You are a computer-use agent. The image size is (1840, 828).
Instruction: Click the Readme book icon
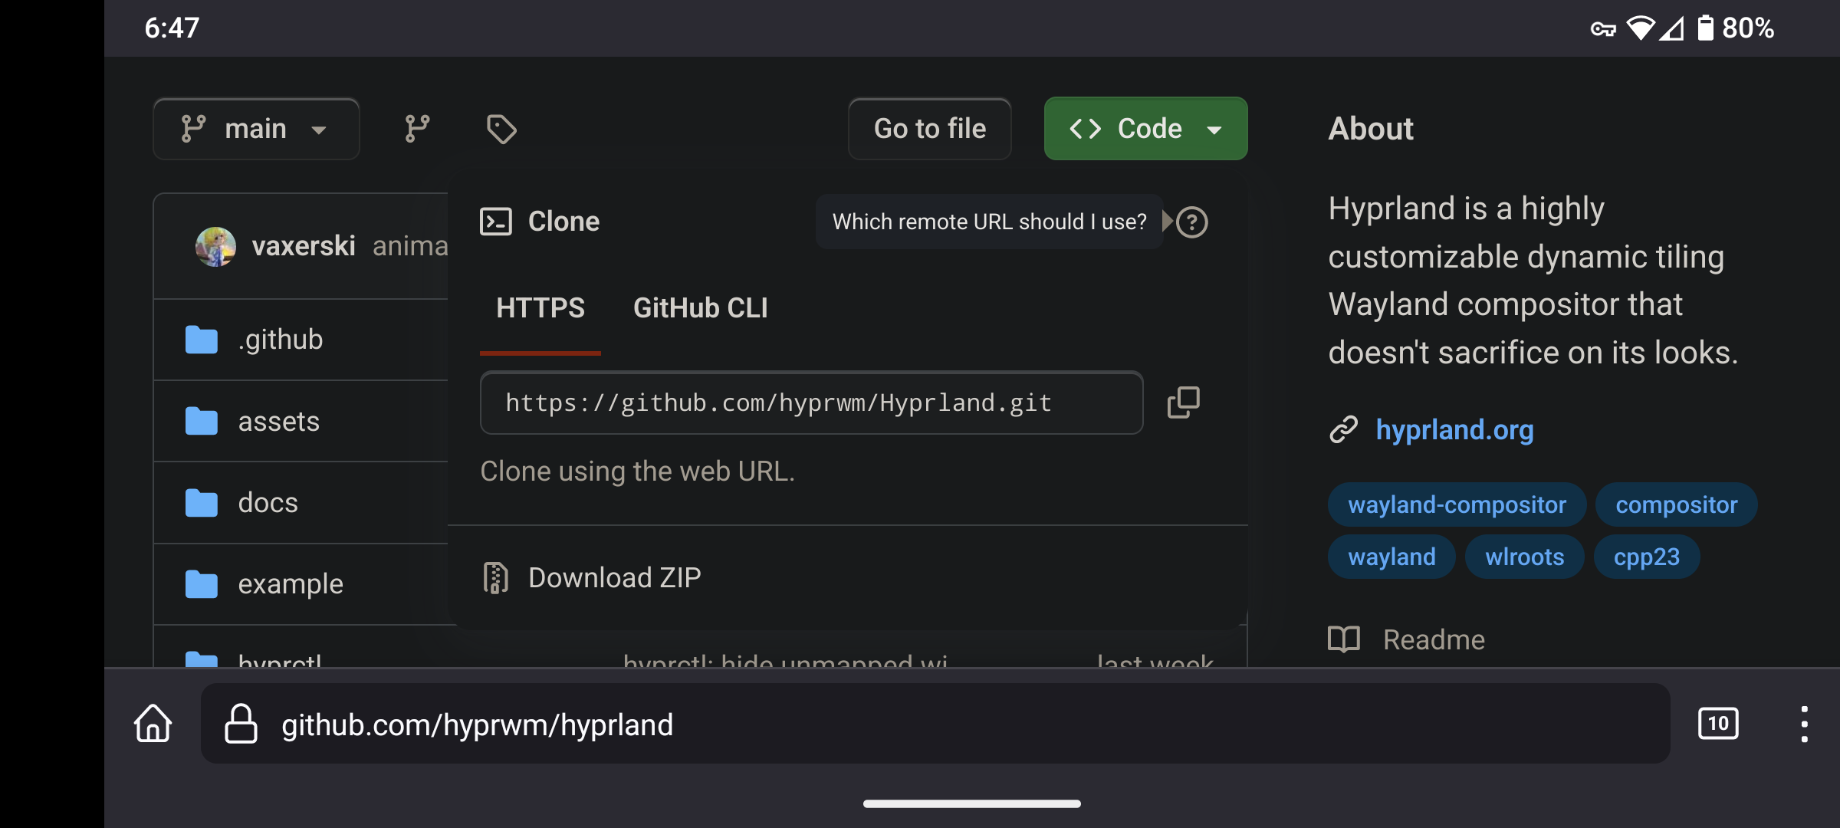coord(1344,639)
